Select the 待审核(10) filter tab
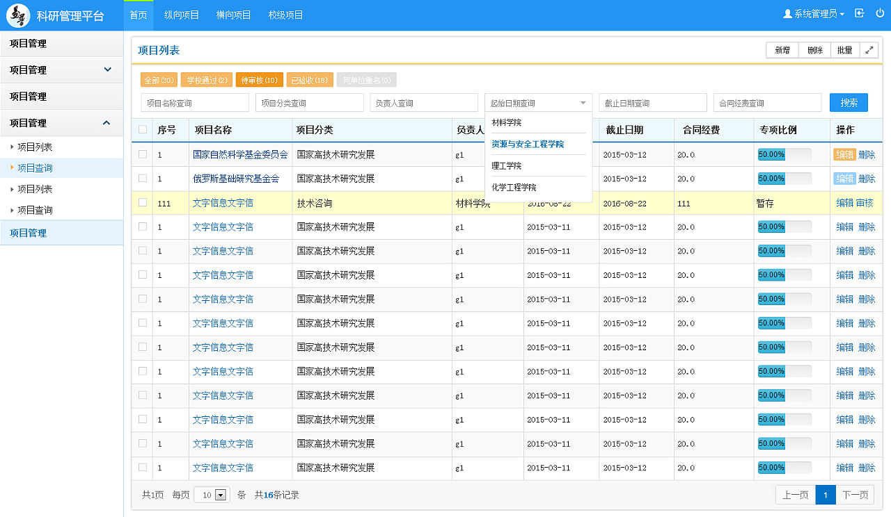This screenshot has width=891, height=517. pos(258,79)
